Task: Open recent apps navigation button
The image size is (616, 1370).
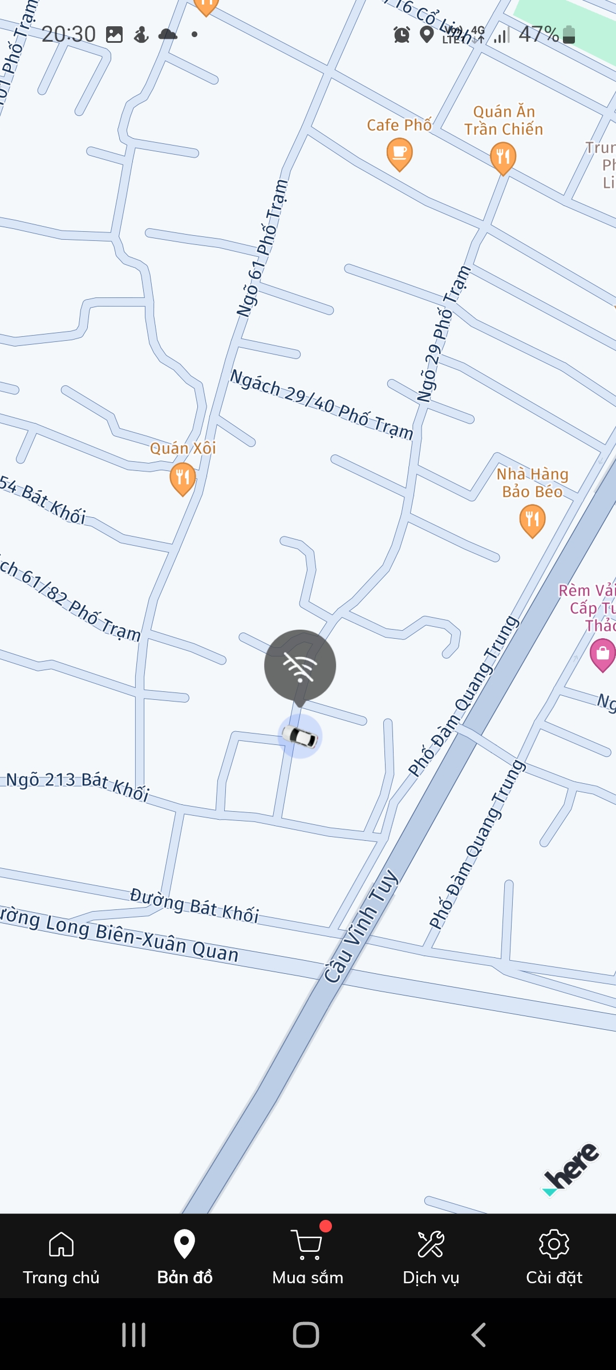Action: [134, 1335]
